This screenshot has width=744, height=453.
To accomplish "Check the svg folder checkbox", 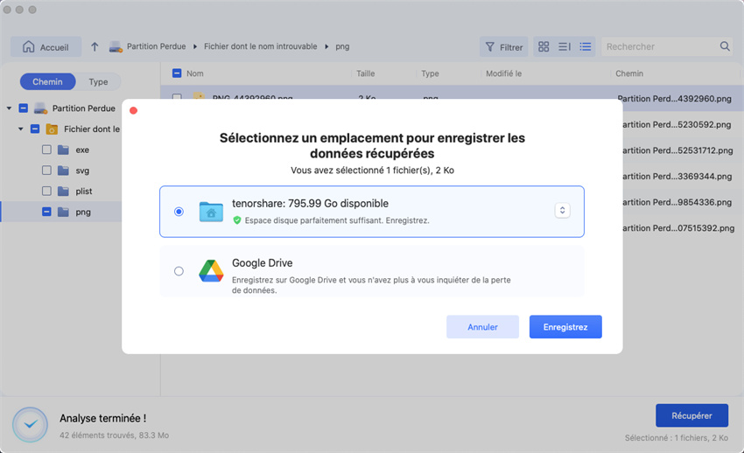I will (47, 171).
